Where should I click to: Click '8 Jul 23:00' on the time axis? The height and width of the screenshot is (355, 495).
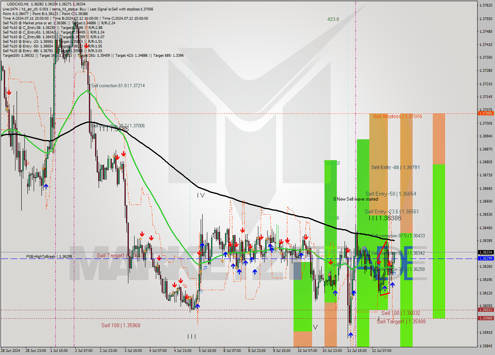click(256, 351)
